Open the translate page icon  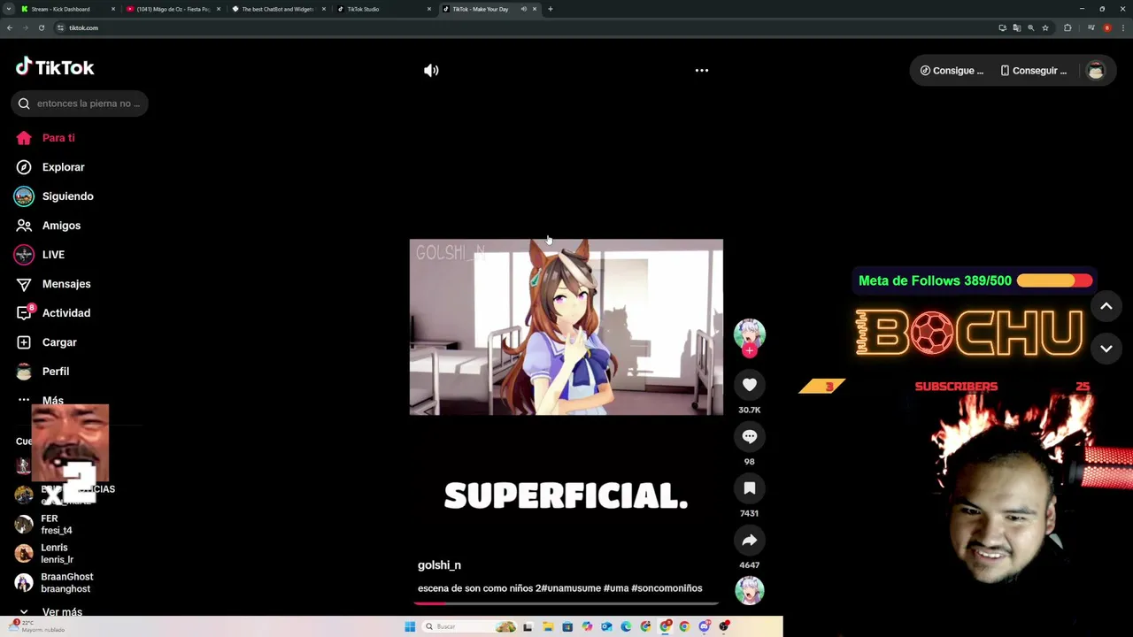(x=1017, y=27)
